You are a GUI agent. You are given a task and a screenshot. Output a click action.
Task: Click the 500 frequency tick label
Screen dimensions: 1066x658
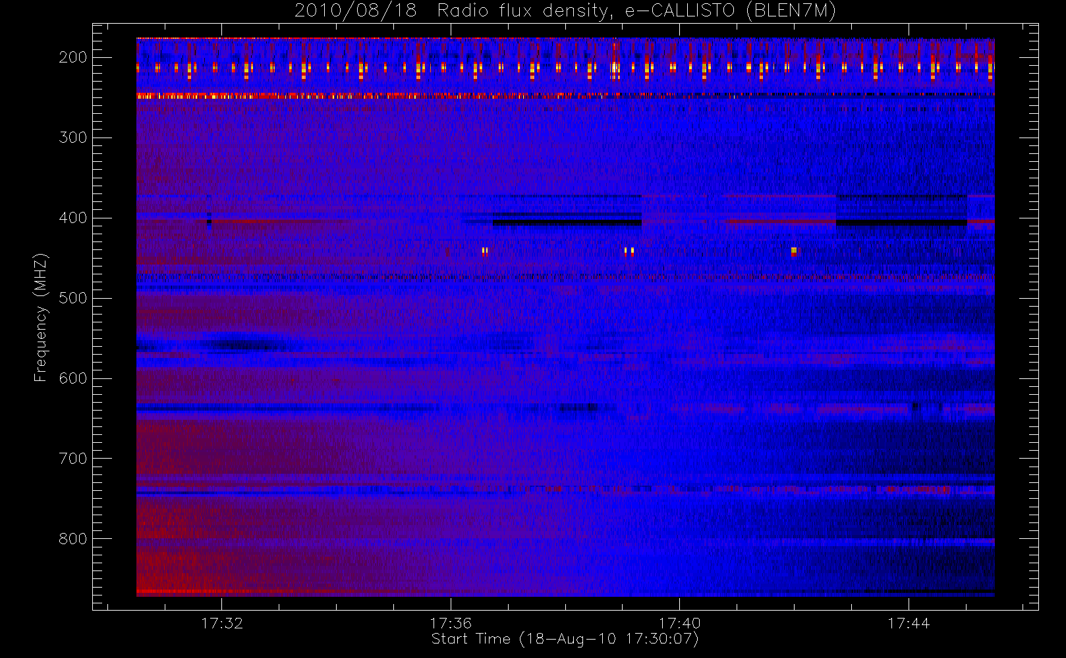click(x=73, y=298)
